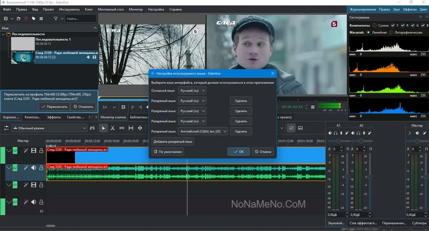This screenshot has width=429, height=231.
Task: Click the red delete clip icon in bin toolbar
Action: [26, 18]
